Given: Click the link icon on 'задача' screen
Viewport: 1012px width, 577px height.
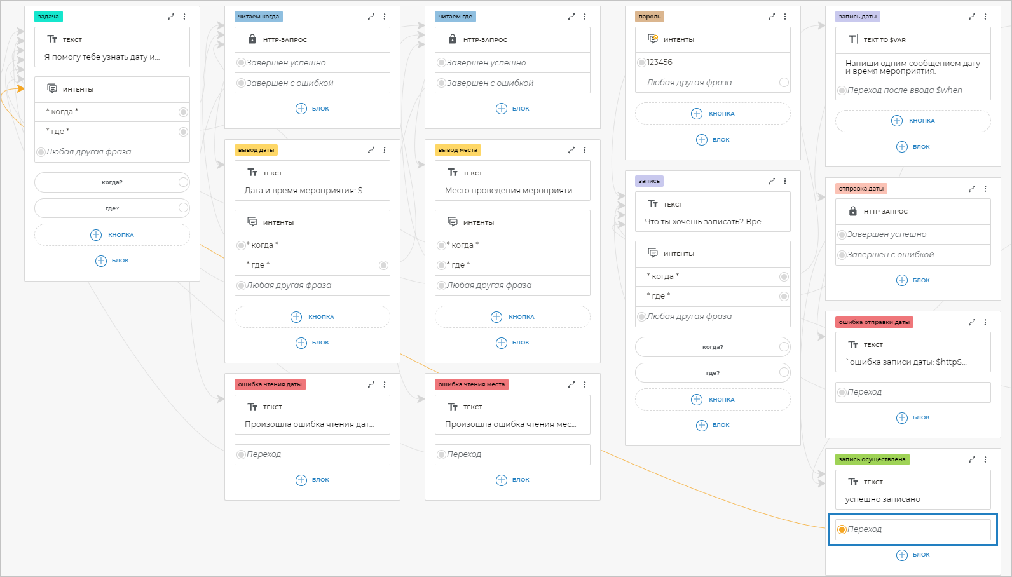Looking at the screenshot, I should coord(171,17).
